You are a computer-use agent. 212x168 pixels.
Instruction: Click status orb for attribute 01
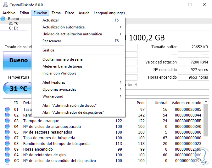(7, 109)
